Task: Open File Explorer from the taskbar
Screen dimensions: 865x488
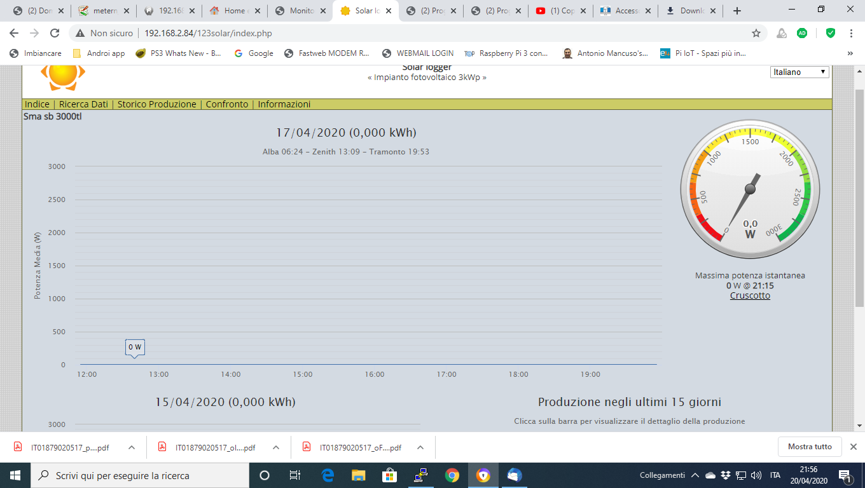Action: pyautogui.click(x=359, y=475)
